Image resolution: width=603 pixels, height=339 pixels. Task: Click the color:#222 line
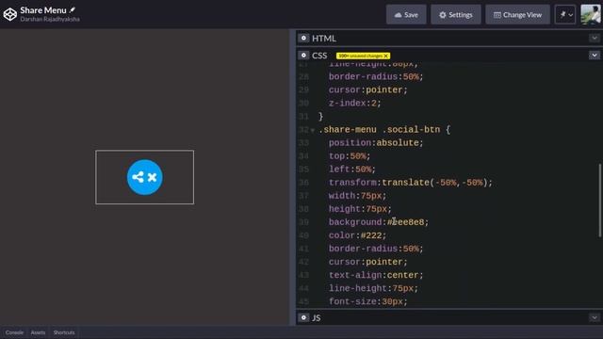pyautogui.click(x=357, y=235)
